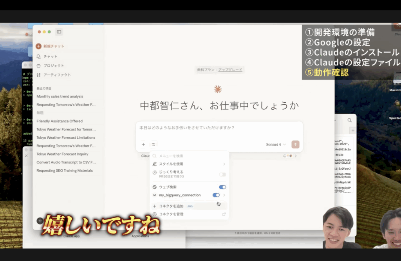Enable the じっくり考える extended thinking toggle
This screenshot has height=261, width=401.
tap(222, 174)
